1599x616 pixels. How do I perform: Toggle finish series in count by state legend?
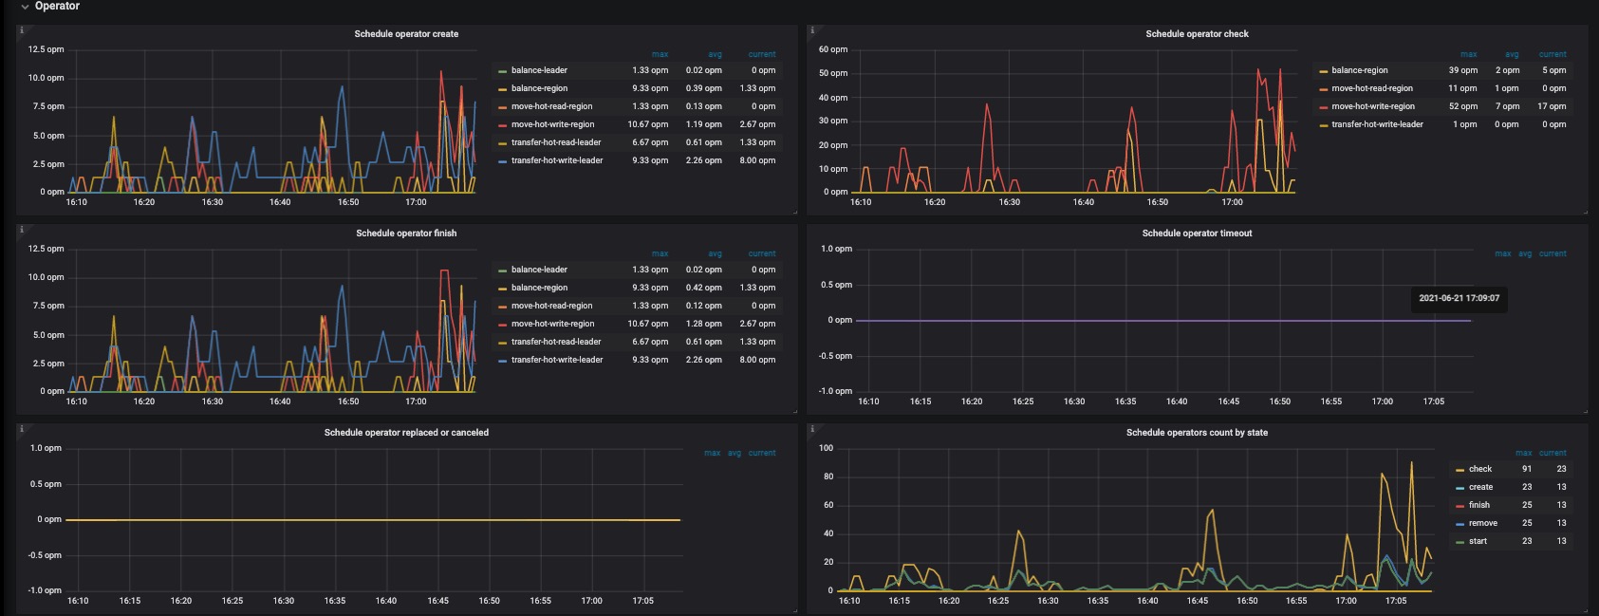point(1478,505)
